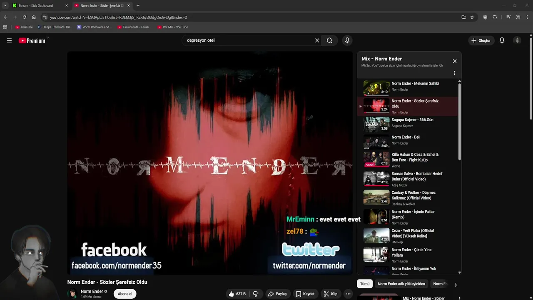Click the playlist panel scrollbar
Screen dimensions: 533x300
tap(459, 121)
